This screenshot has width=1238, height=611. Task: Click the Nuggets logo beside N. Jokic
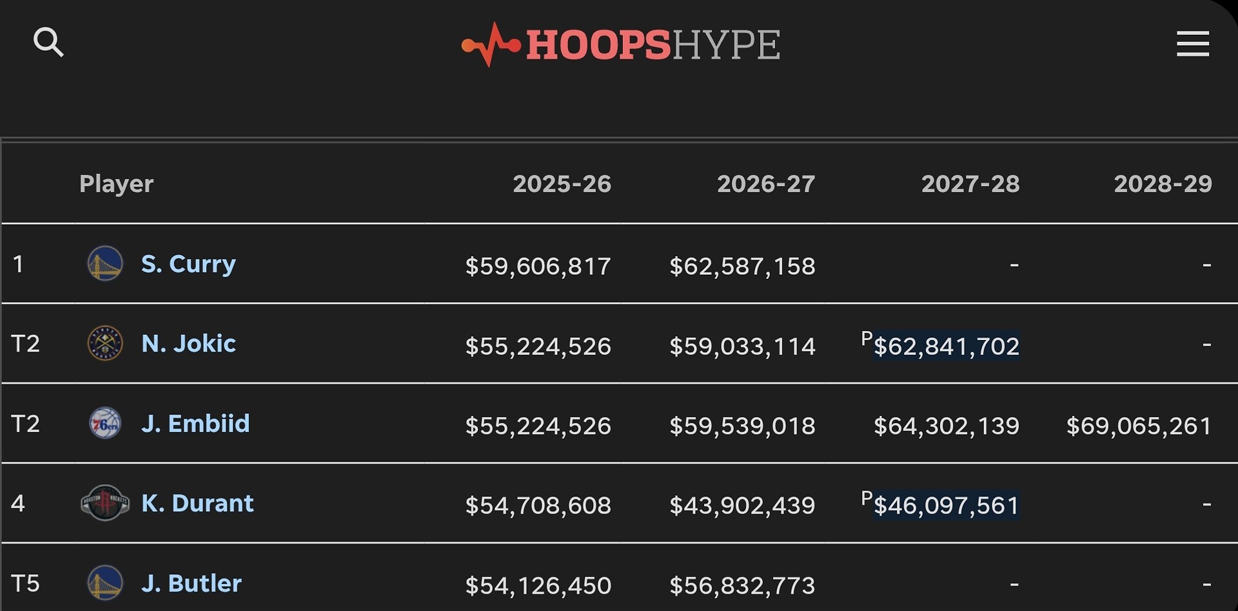coord(105,343)
